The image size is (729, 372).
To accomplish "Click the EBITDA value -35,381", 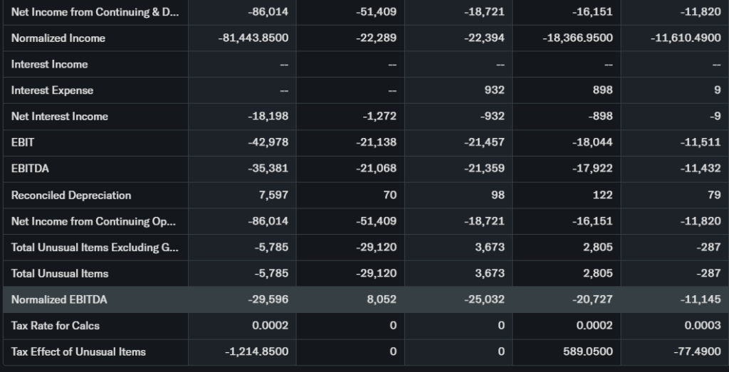I will (268, 169).
